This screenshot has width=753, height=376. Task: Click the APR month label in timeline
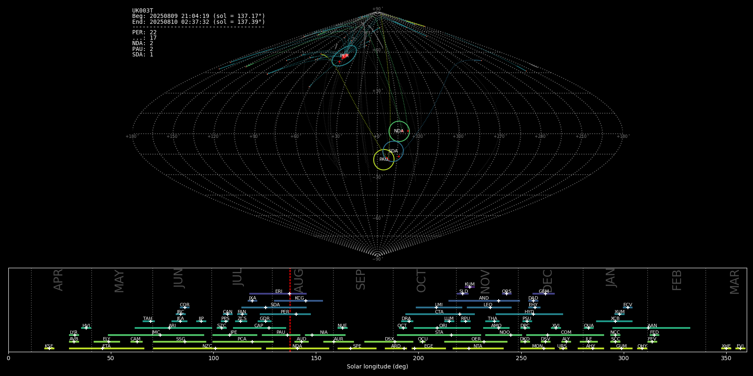tap(58, 280)
